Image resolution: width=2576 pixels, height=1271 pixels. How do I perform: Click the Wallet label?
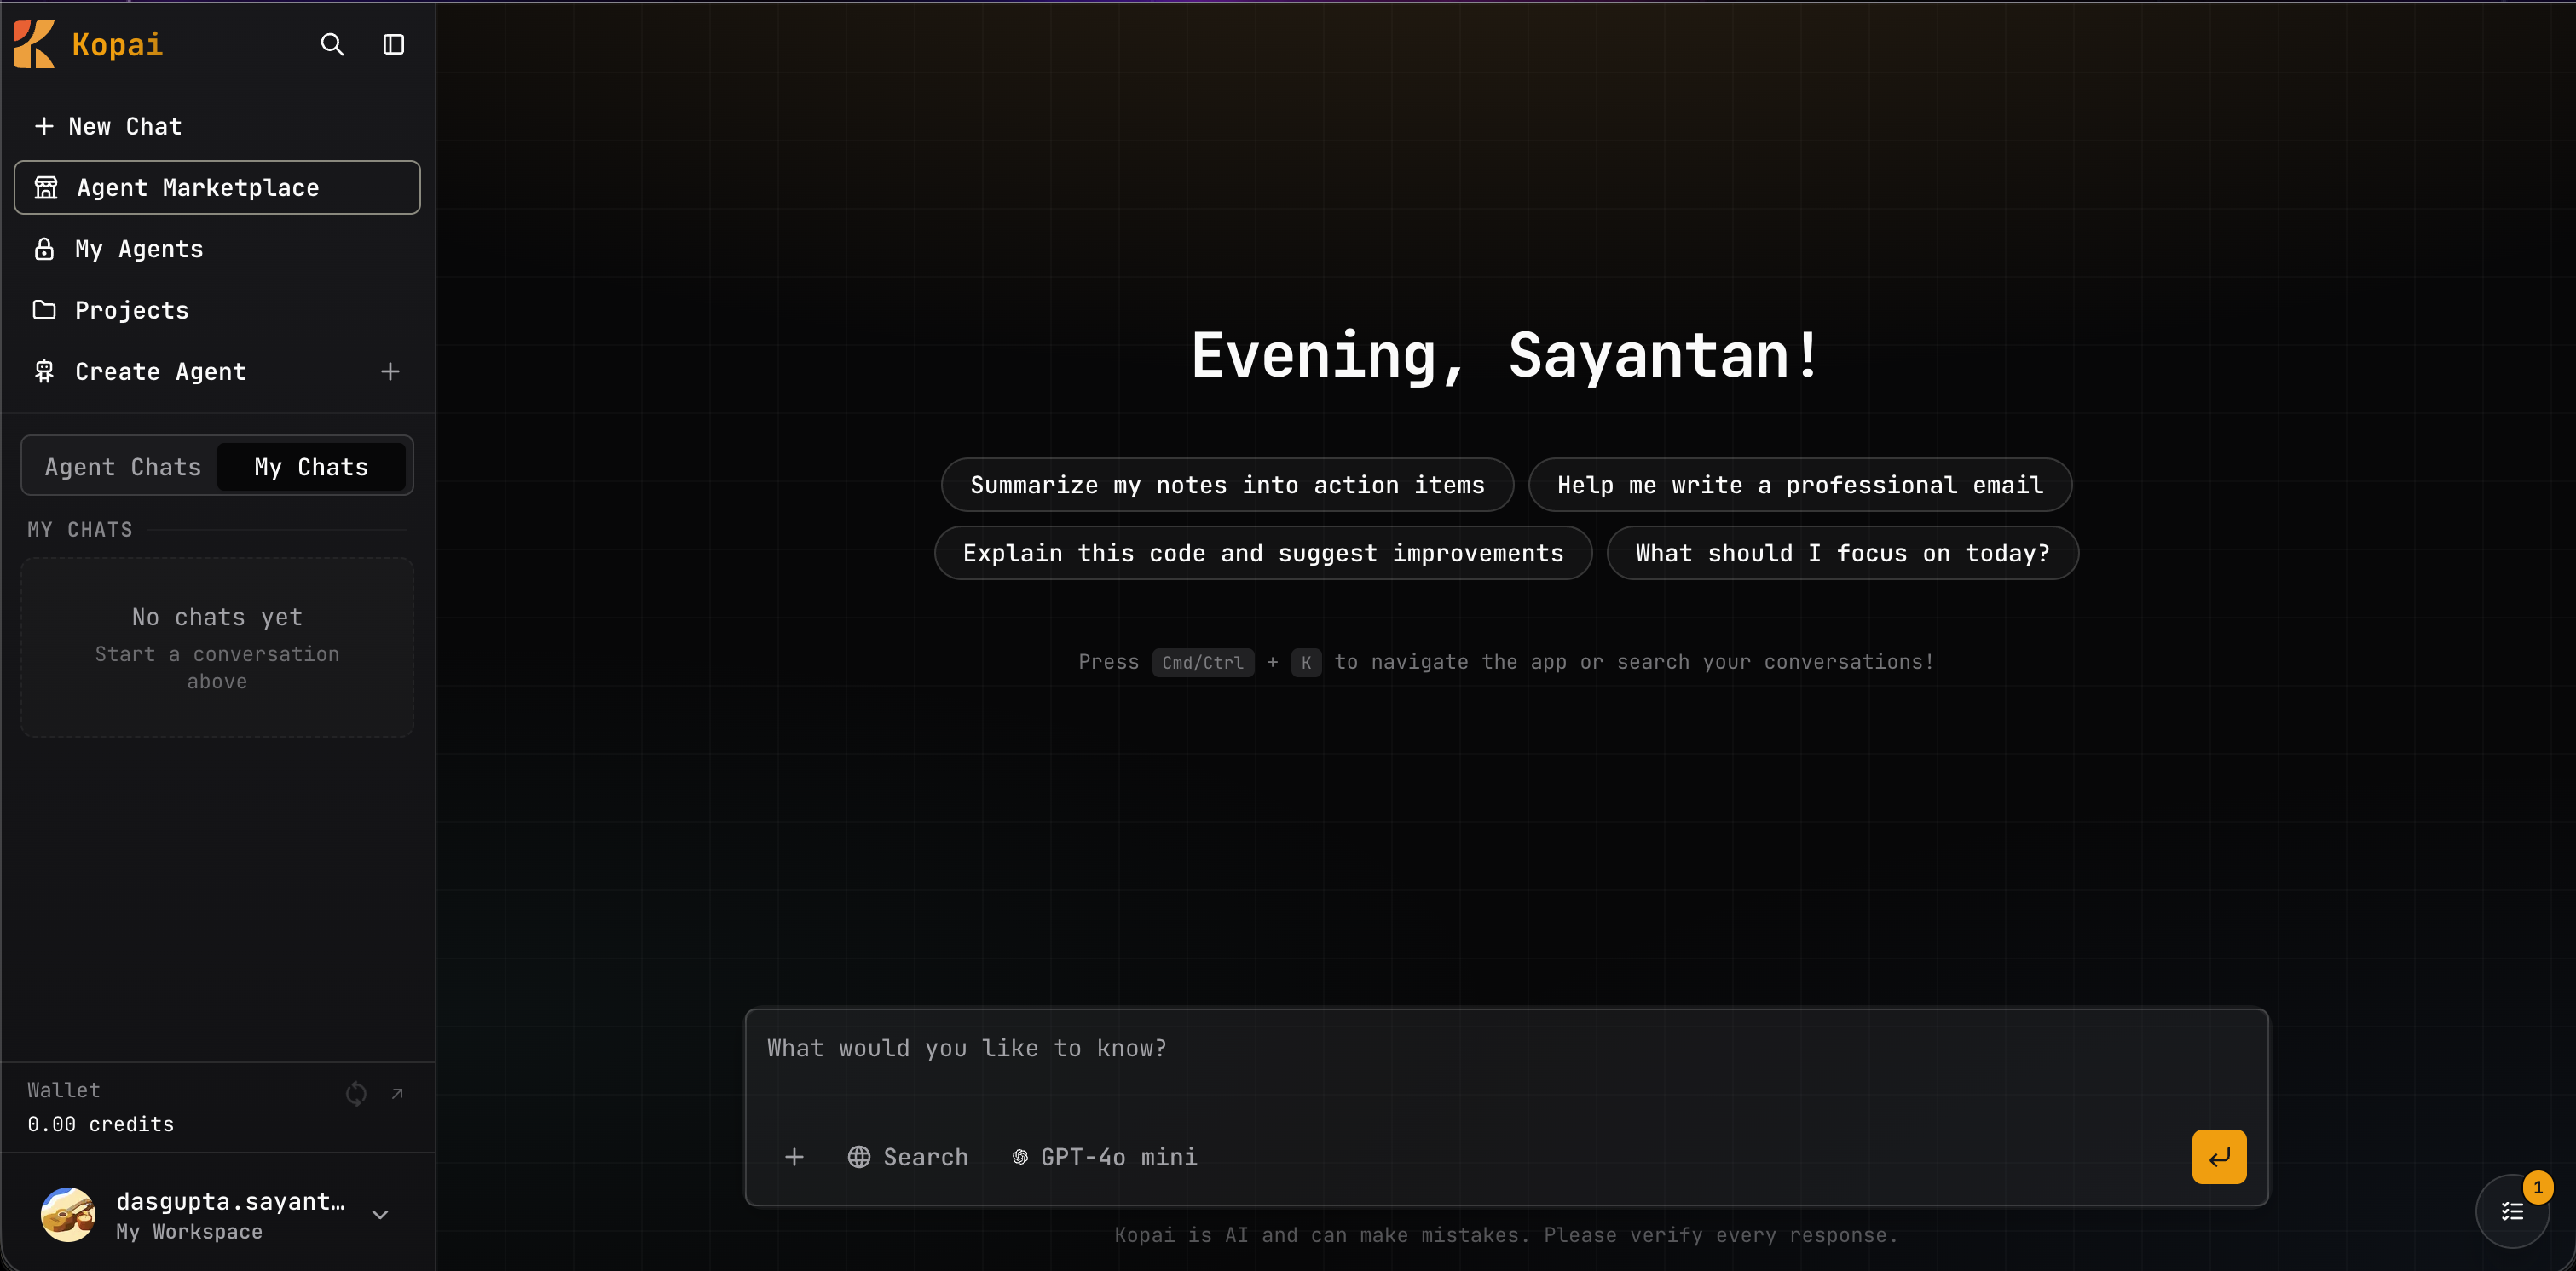point(64,1090)
